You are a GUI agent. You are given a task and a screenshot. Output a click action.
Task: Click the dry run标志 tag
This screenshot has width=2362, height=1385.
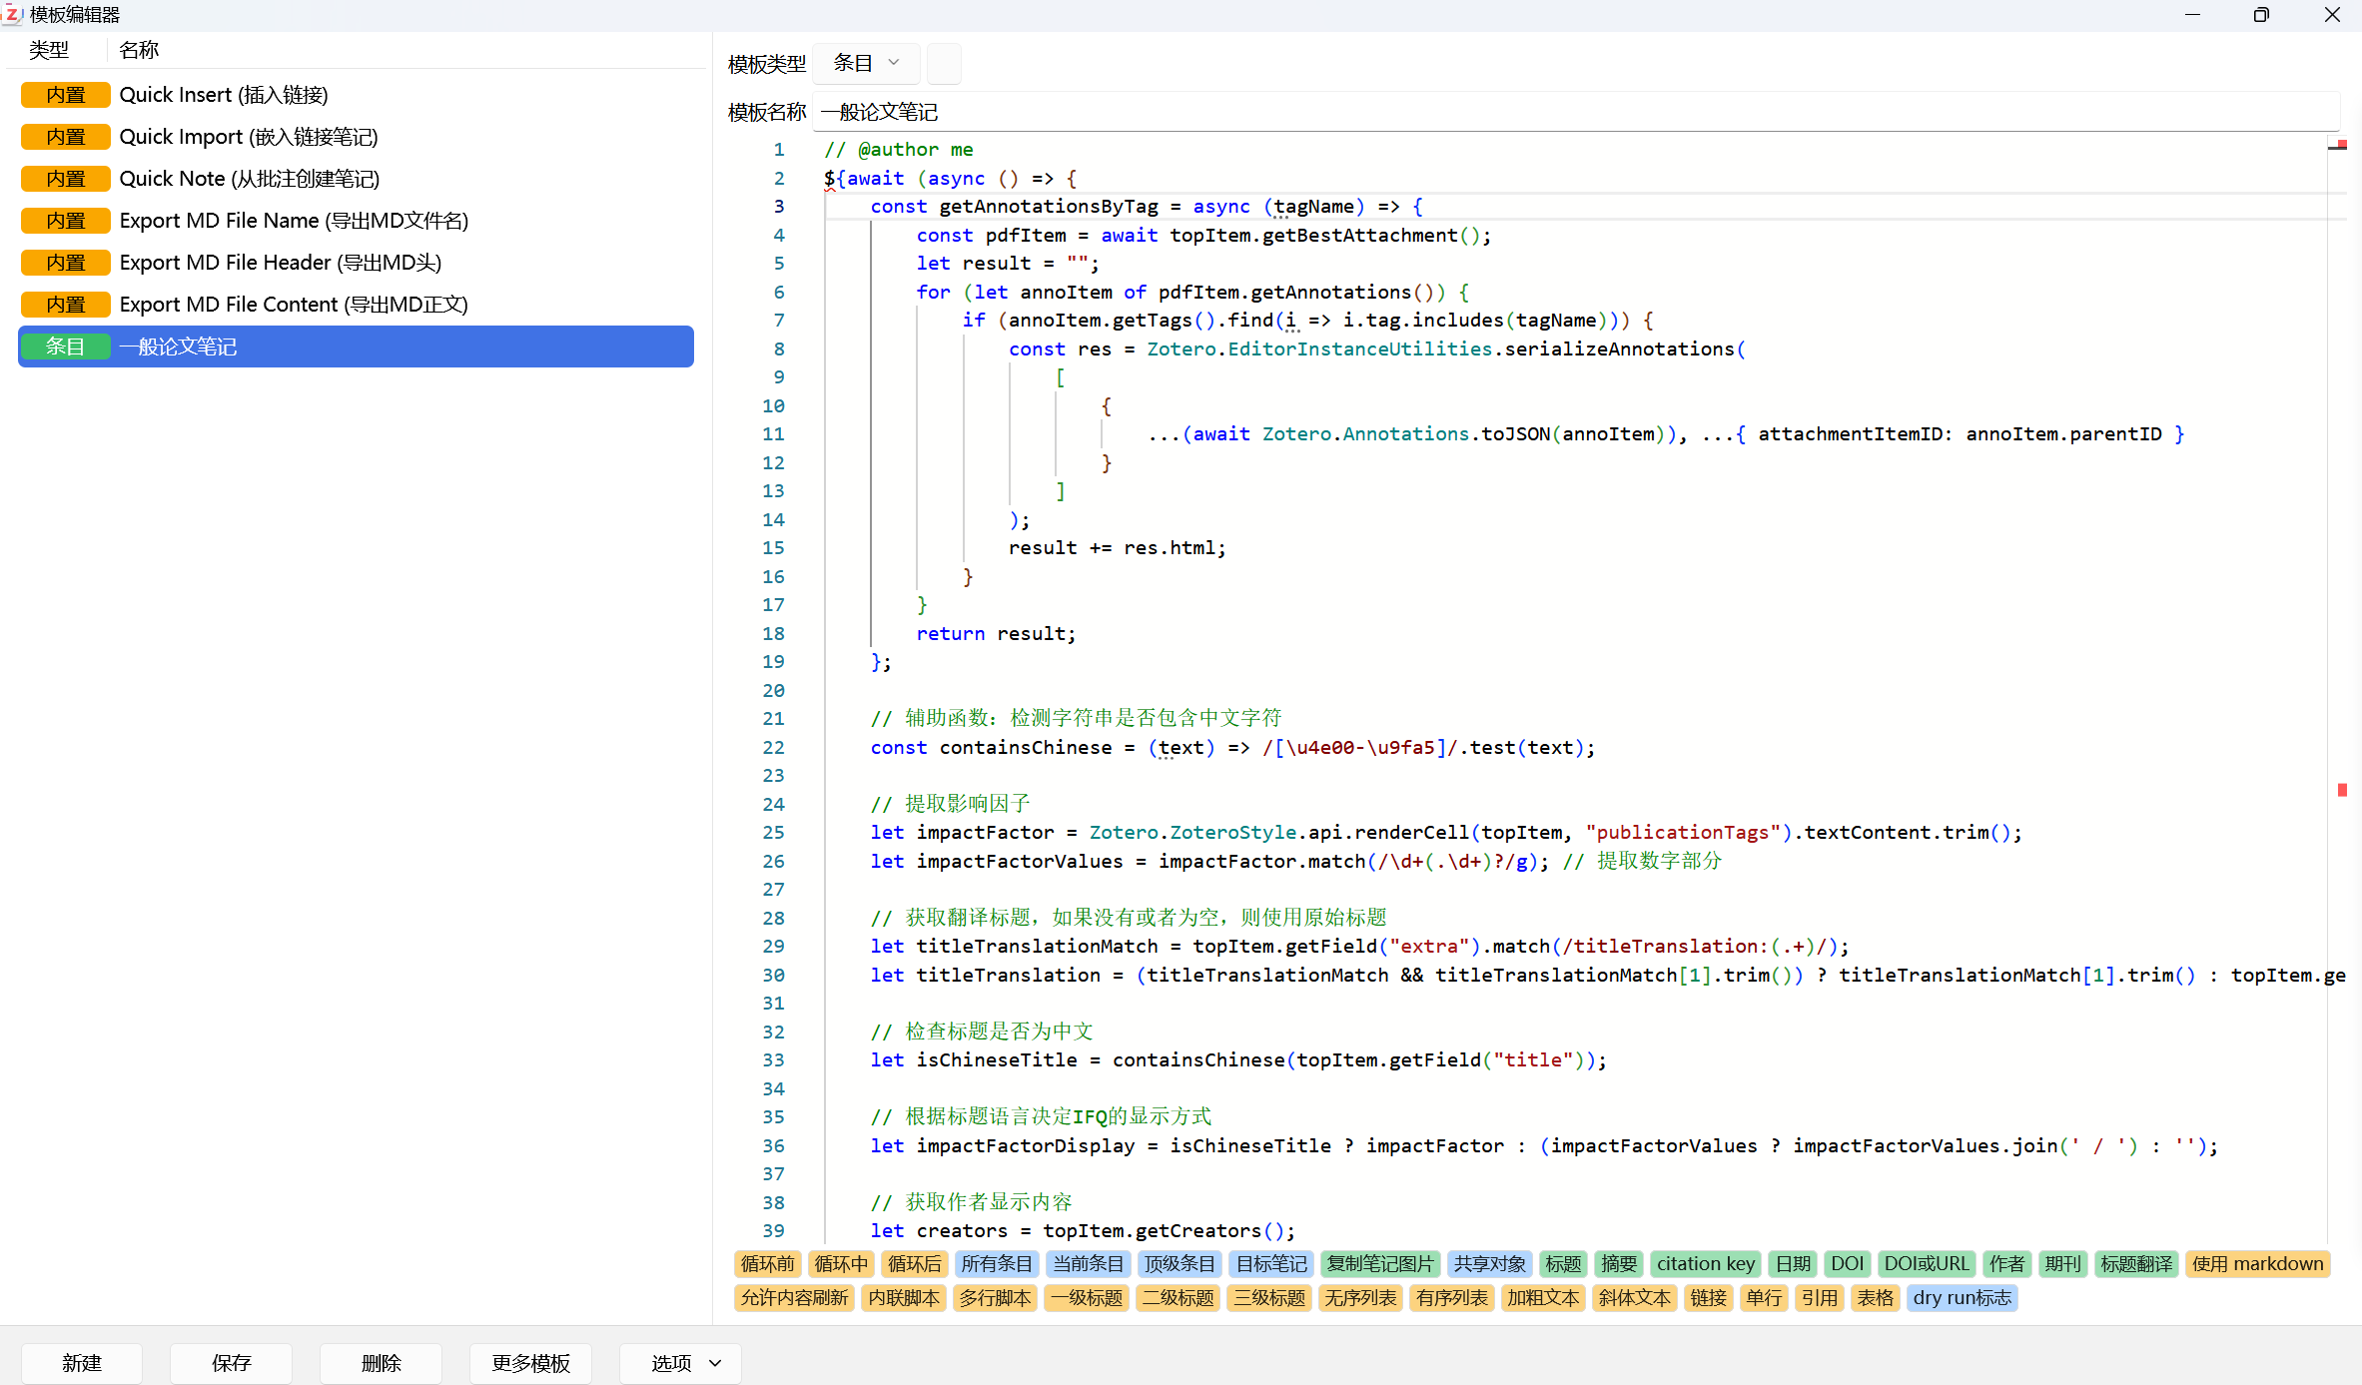[x=1962, y=1298]
